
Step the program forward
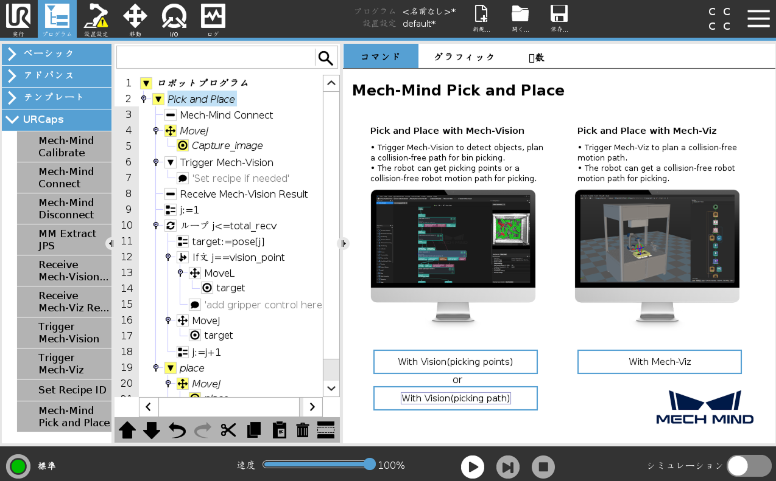pos(508,467)
